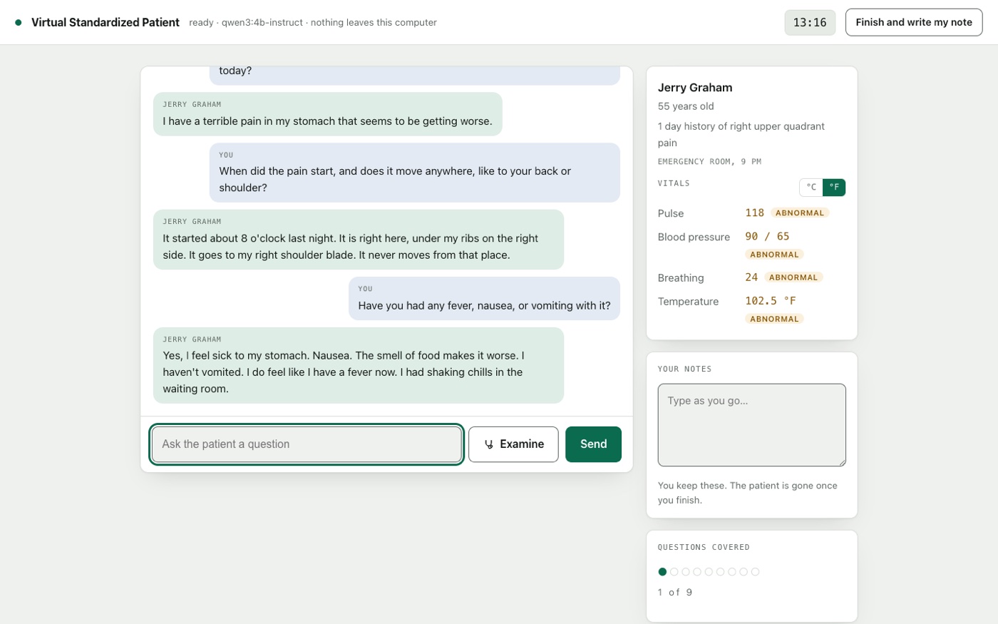This screenshot has height=624, width=998.
Task: Click the ABNORMAL badge next to Breathing
Action: coord(793,277)
